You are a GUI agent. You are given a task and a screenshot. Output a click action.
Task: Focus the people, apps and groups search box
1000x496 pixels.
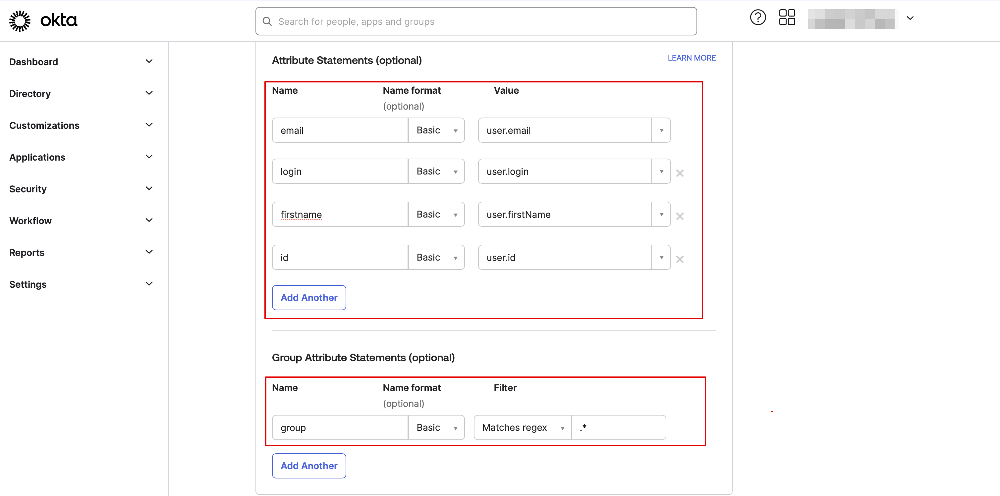coord(481,22)
